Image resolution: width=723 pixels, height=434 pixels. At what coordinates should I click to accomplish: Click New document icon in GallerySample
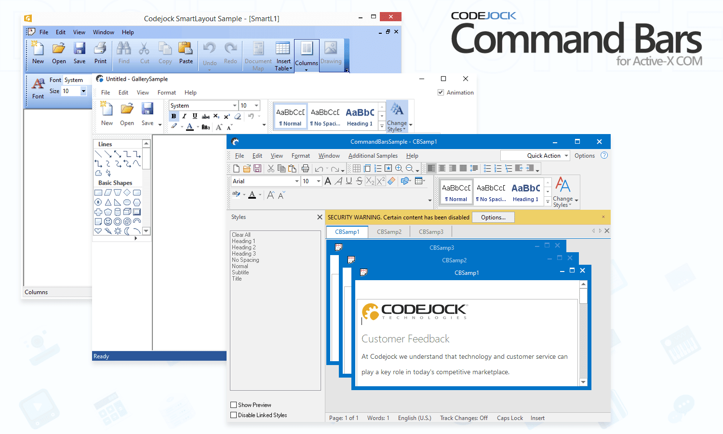coord(107,109)
